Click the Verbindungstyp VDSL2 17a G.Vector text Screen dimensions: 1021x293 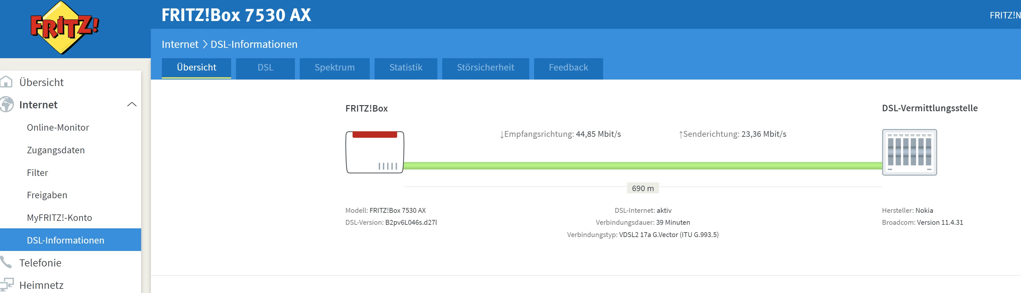click(643, 234)
